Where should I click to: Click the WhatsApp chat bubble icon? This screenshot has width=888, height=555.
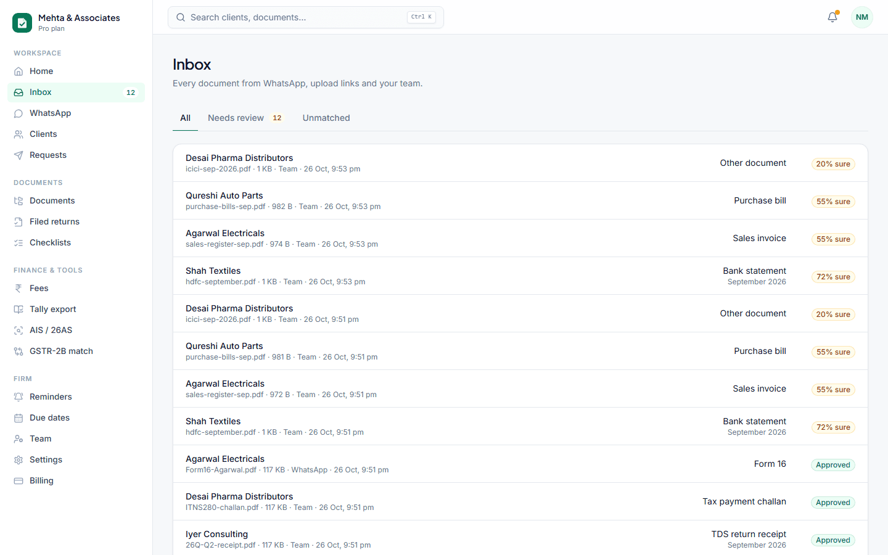tap(18, 113)
